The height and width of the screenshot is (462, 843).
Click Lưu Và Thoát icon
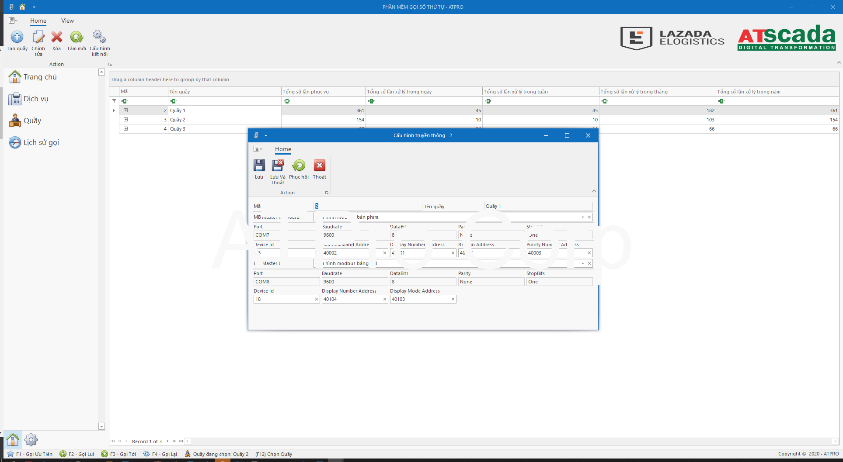278,165
